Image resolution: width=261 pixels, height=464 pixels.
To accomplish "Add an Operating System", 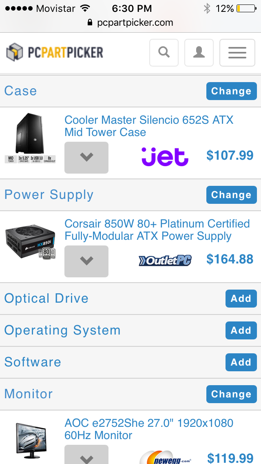I will (x=241, y=330).
